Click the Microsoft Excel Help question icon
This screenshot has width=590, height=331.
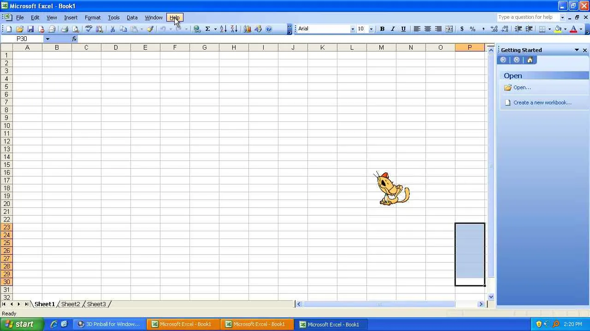coord(269,29)
